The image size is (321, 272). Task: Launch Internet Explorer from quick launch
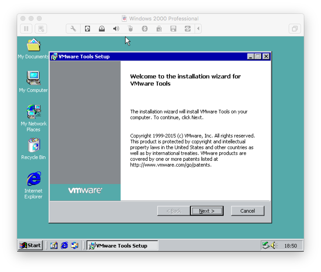pos(64,245)
